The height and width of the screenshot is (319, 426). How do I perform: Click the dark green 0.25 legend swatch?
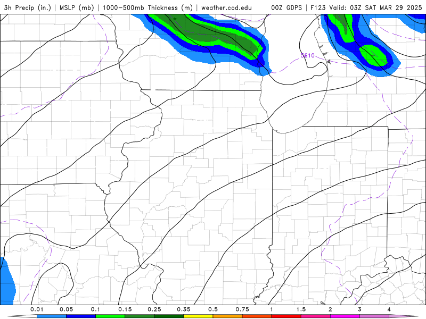tap(169, 316)
